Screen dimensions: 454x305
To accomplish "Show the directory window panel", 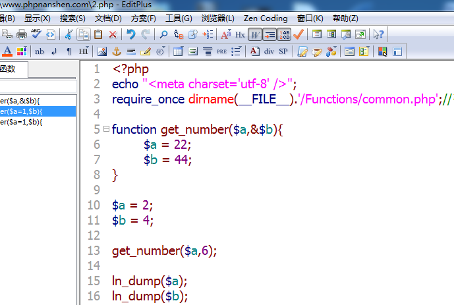I will tap(331, 34).
